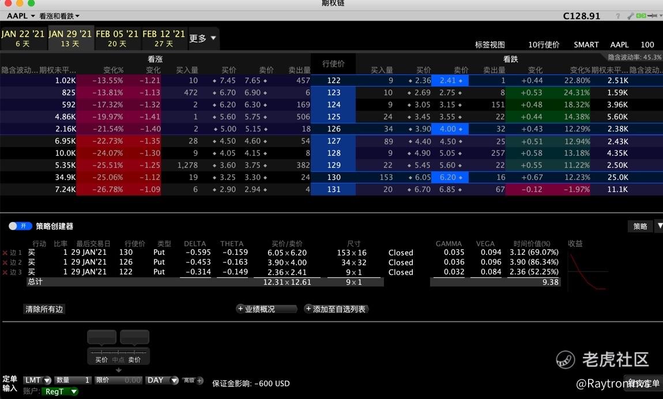Click the 收益 profit curve chart
The height and width of the screenshot is (399, 663).
(x=587, y=272)
